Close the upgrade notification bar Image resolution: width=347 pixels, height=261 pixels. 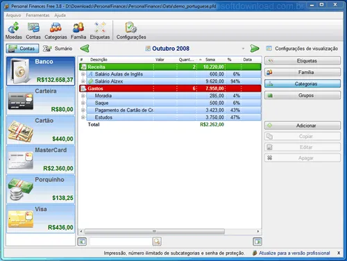coord(339,253)
